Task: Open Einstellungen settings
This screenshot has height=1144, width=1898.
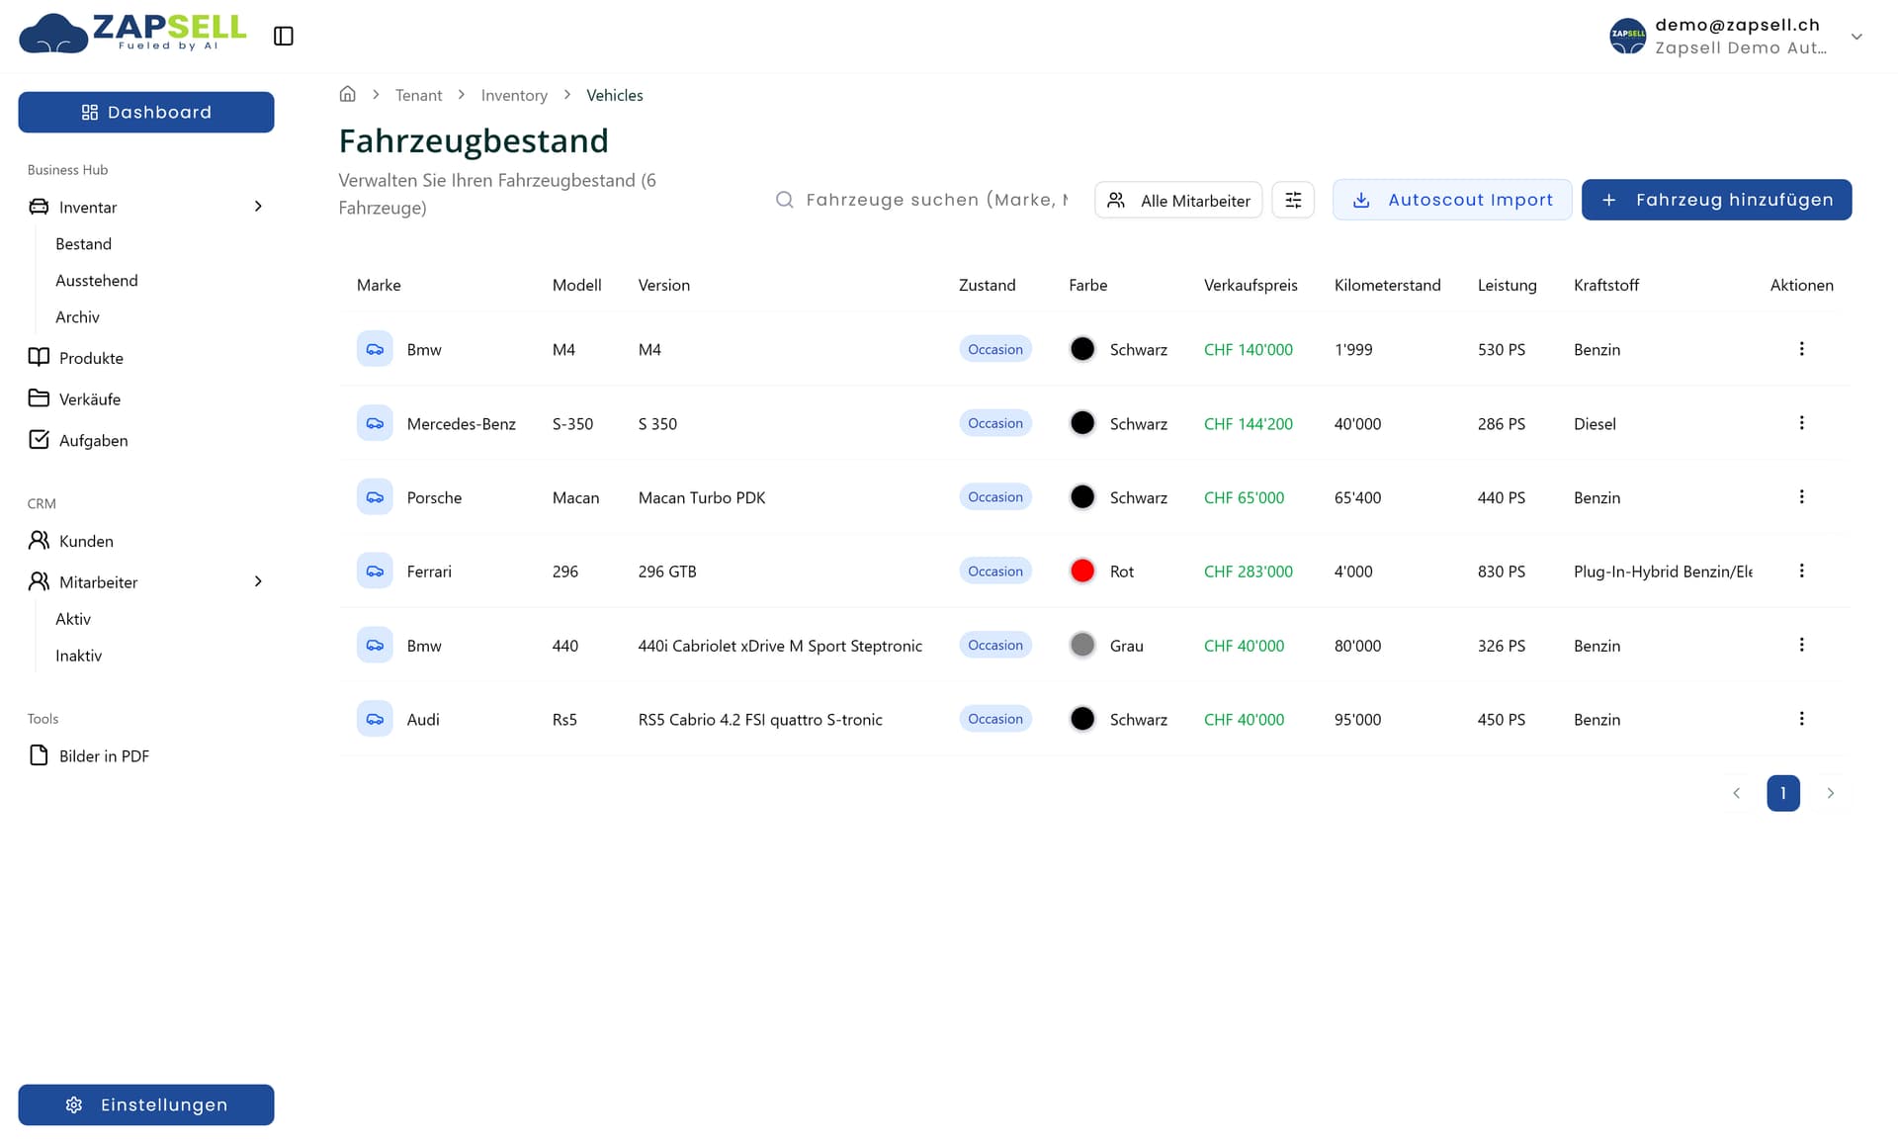Action: click(146, 1104)
